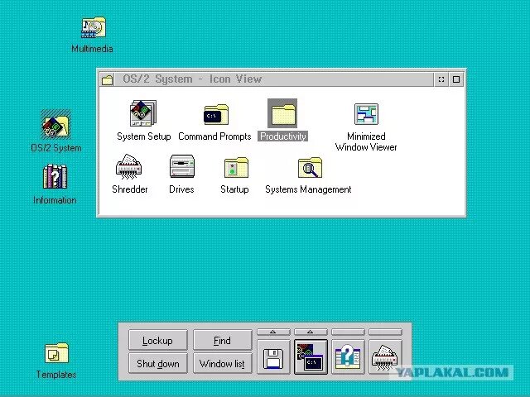Viewport: 530px width, 397px height.
Task: Click the LaunchPad floppy drive icon
Action: (273, 357)
